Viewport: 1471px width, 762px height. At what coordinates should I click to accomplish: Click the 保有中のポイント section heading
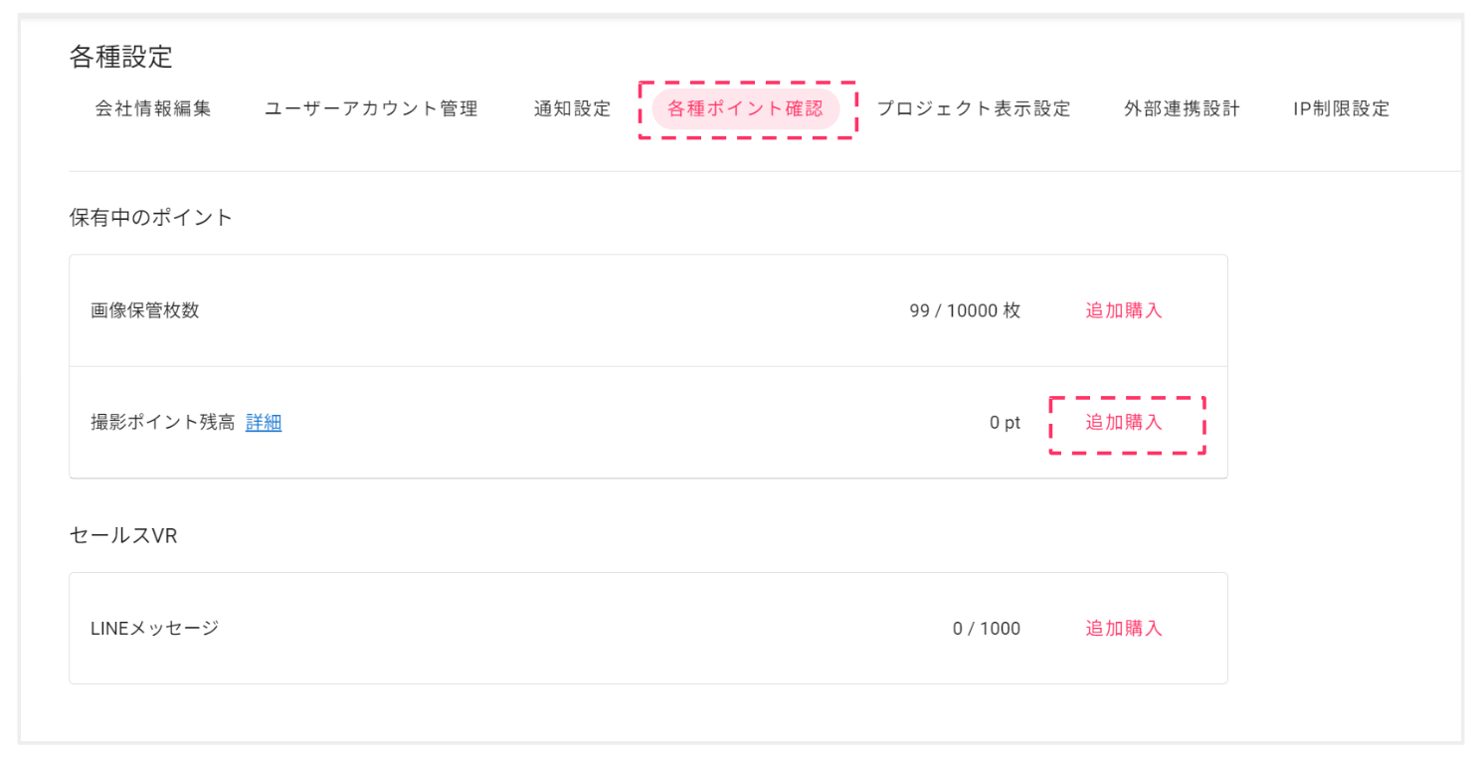[x=151, y=218]
